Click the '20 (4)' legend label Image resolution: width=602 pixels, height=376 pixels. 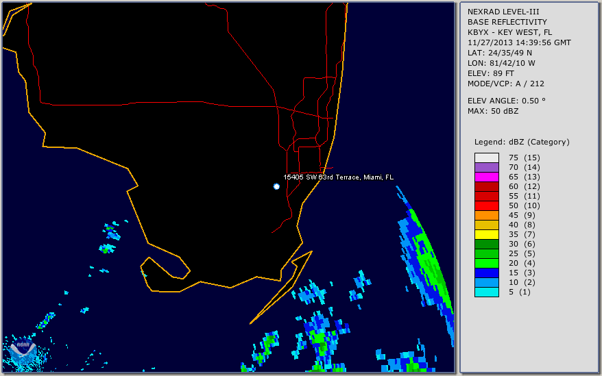point(522,263)
